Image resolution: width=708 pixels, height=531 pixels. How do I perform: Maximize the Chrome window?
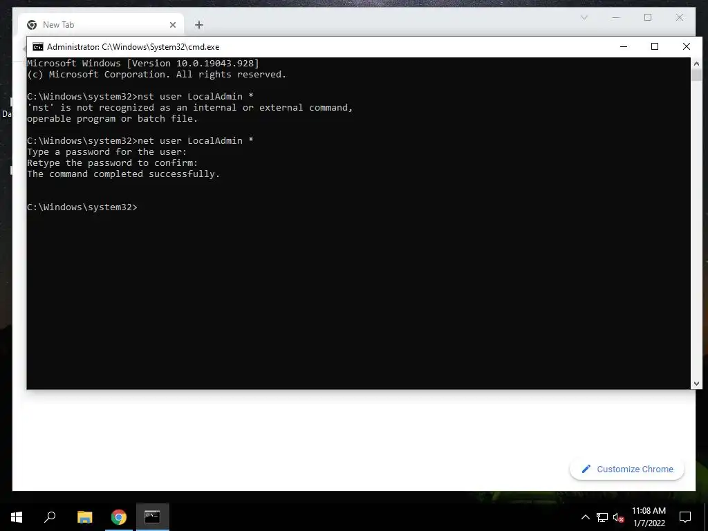point(648,17)
